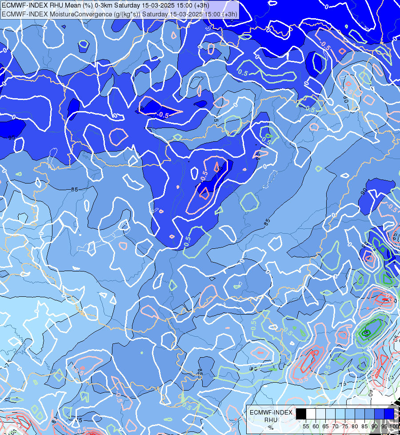The height and width of the screenshot is (435, 400).
Task: Click the black swatch below 55 in the legend
Action: point(301,414)
